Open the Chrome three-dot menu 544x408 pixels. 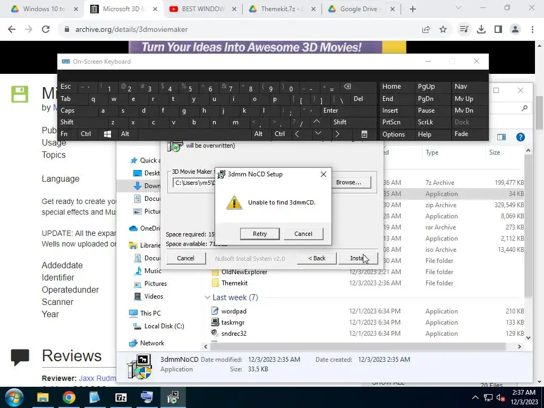click(532, 30)
